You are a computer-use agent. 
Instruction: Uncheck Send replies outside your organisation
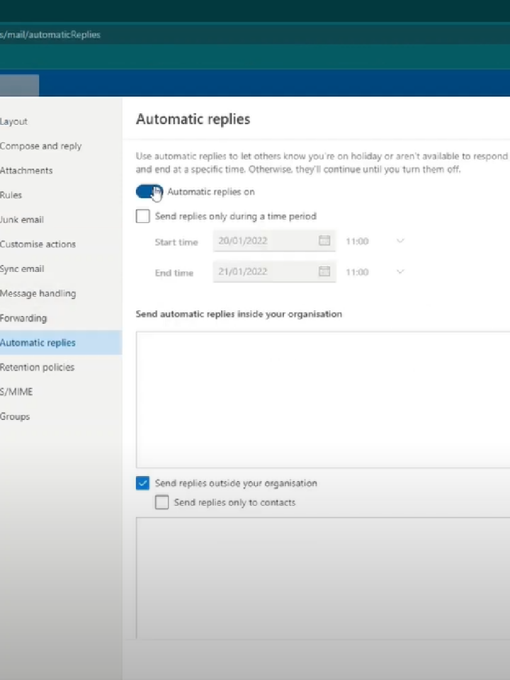pos(142,482)
